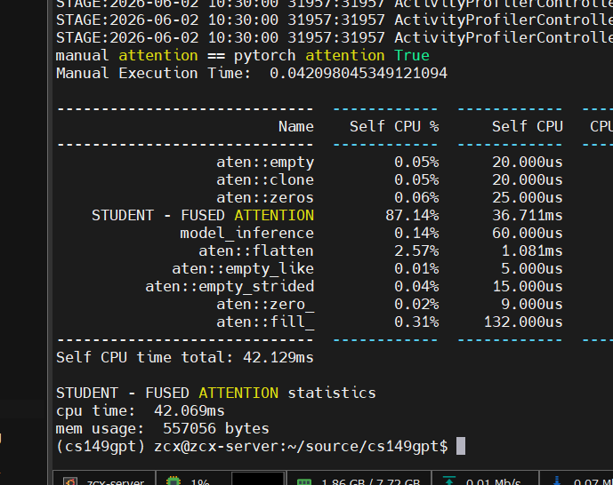Click the 20.000us value for aten::clone

tap(528, 179)
